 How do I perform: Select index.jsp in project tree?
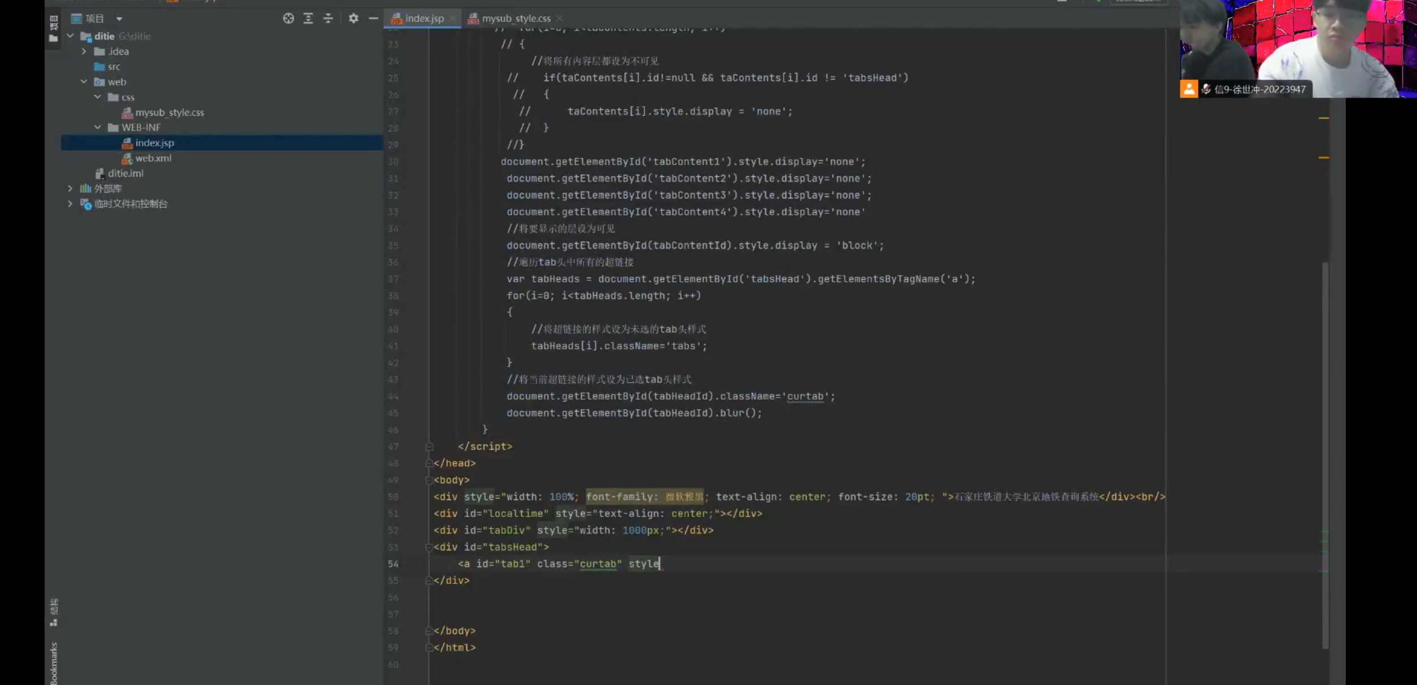[154, 143]
